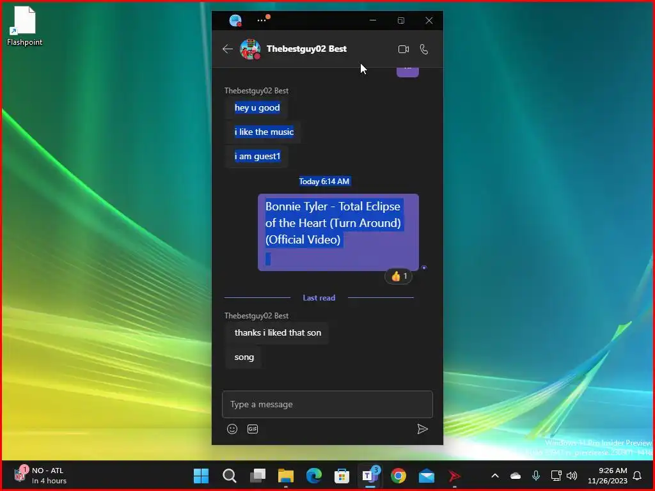Restore the Teams chat window size
Screen dimensions: 655x491
[401, 20]
